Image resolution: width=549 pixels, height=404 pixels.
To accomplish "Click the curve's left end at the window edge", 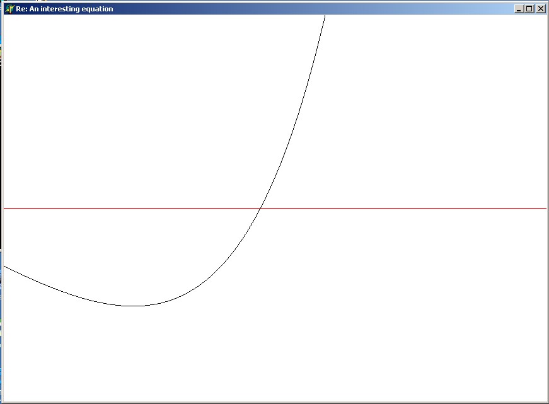I will pyautogui.click(x=5, y=267).
